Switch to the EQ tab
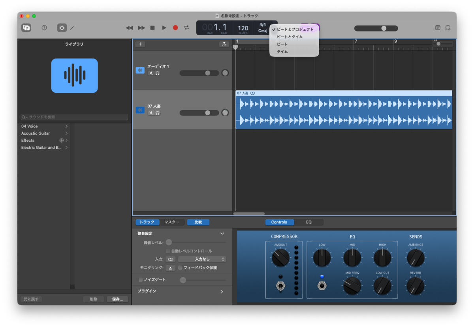The image size is (474, 328). (309, 222)
